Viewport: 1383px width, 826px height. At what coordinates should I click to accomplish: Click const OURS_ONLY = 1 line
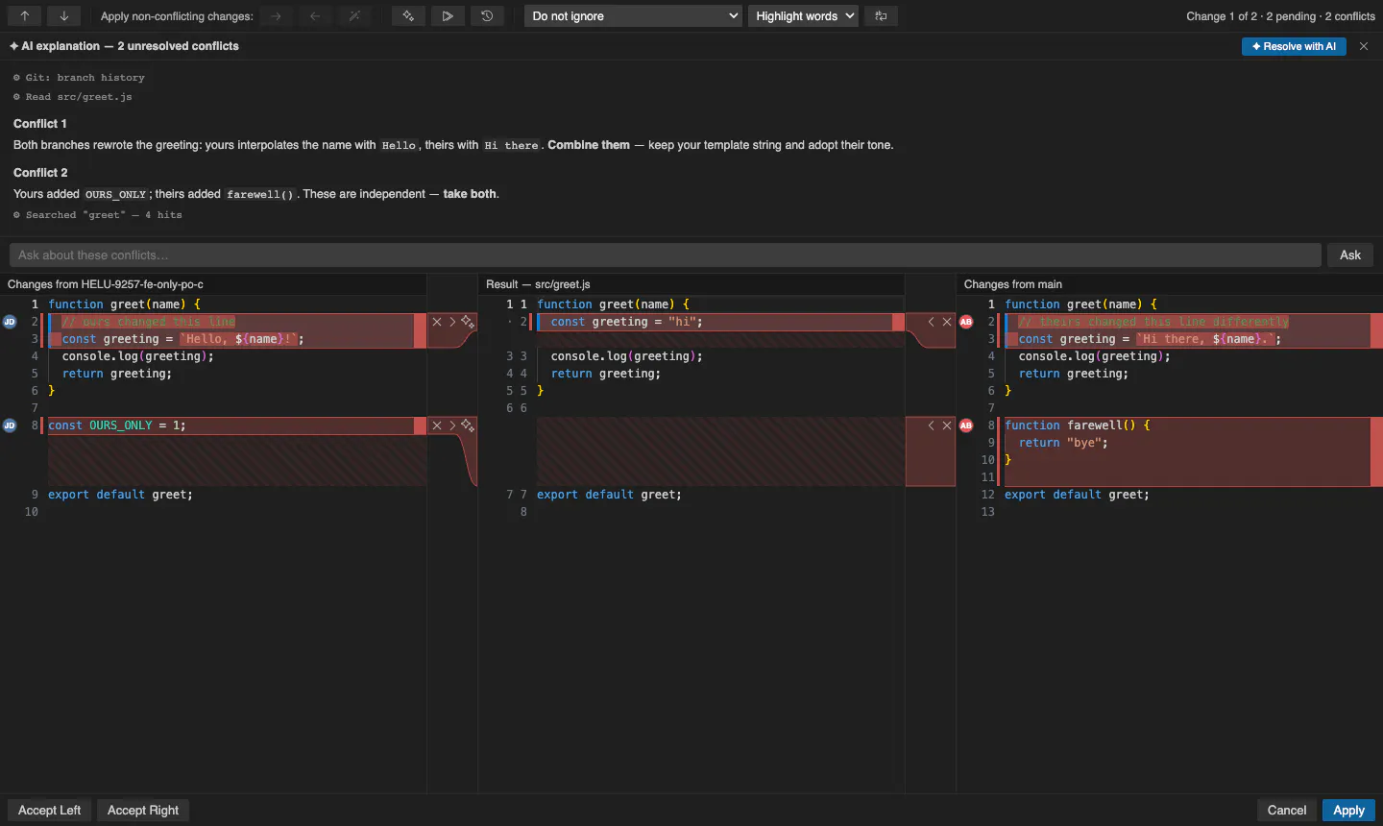pyautogui.click(x=117, y=425)
